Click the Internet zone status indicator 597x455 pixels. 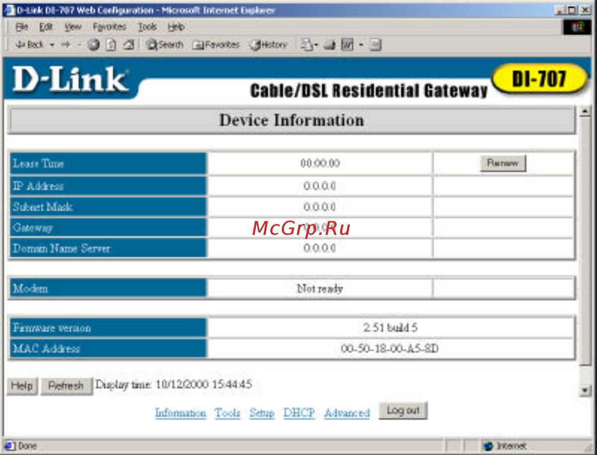point(506,446)
